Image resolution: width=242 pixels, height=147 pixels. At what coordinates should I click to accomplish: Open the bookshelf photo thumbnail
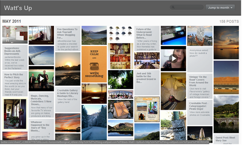coord(121,56)
